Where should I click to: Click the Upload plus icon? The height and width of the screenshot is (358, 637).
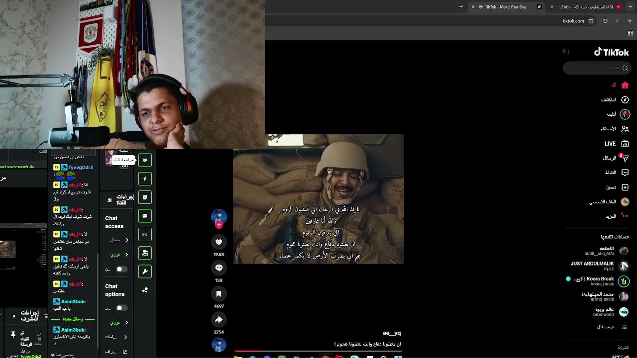click(x=625, y=187)
